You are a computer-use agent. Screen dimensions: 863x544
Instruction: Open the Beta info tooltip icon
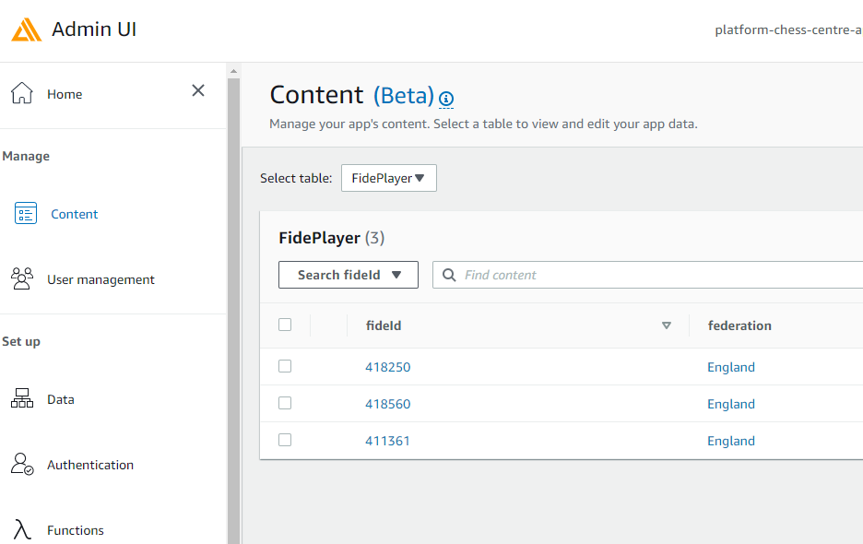pos(446,100)
